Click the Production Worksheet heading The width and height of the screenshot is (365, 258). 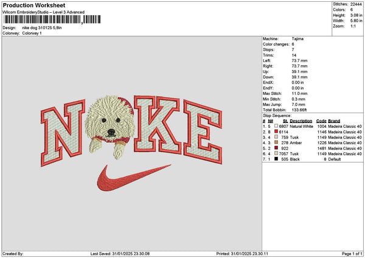[34, 5]
